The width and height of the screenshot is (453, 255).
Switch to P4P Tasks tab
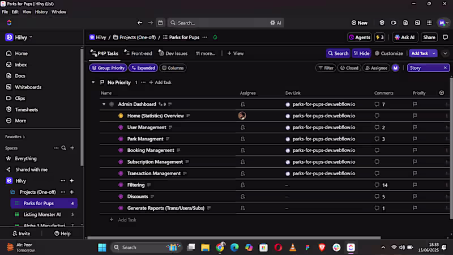(x=104, y=53)
